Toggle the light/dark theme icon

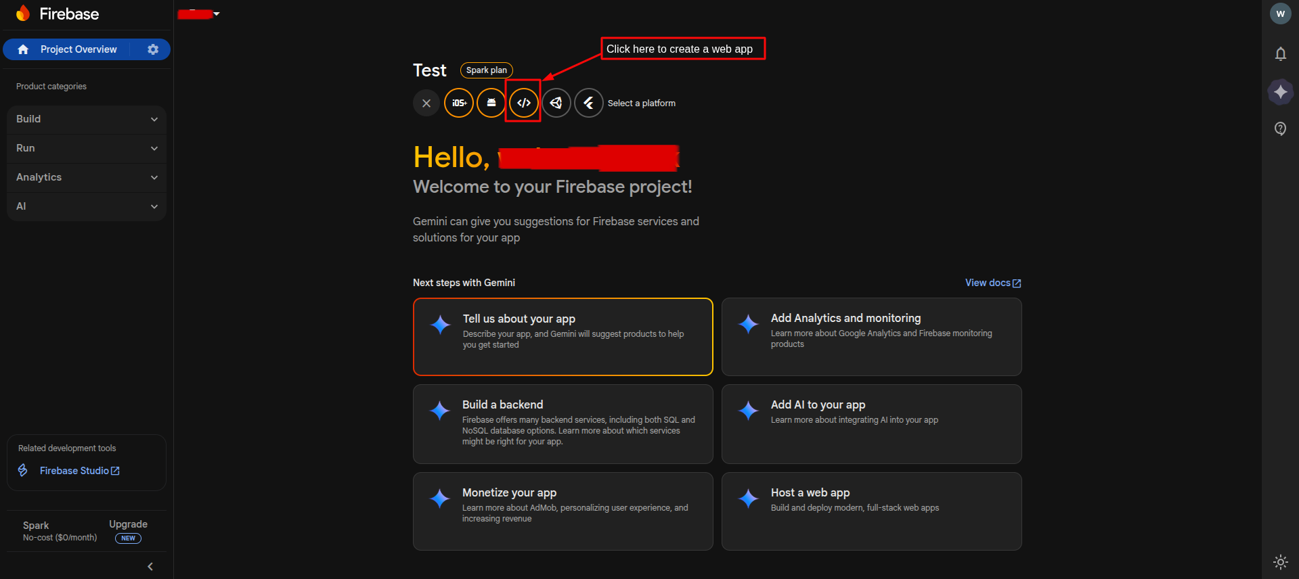point(1280,561)
